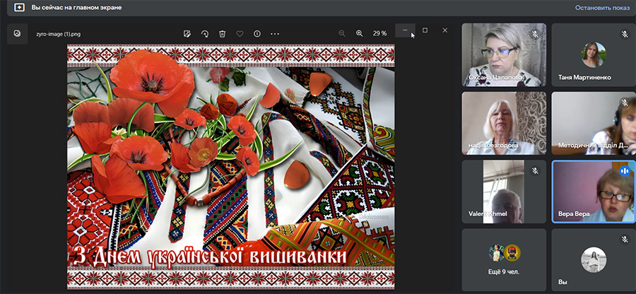This screenshot has width=636, height=294.
Task: Click the edit image icon in Photos toolbar
Action: click(187, 33)
